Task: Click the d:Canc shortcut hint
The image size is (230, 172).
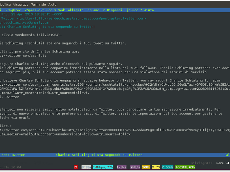Action: (x=93, y=10)
